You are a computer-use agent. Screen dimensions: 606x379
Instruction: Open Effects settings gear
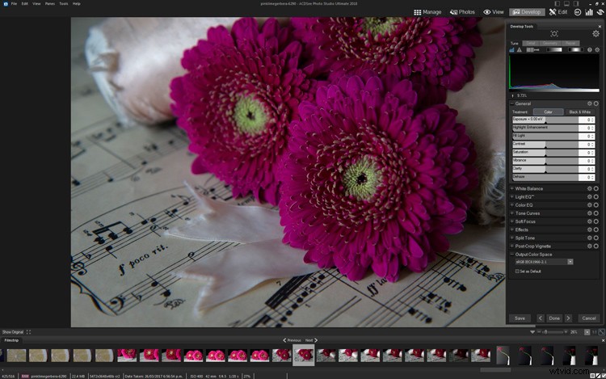point(589,230)
